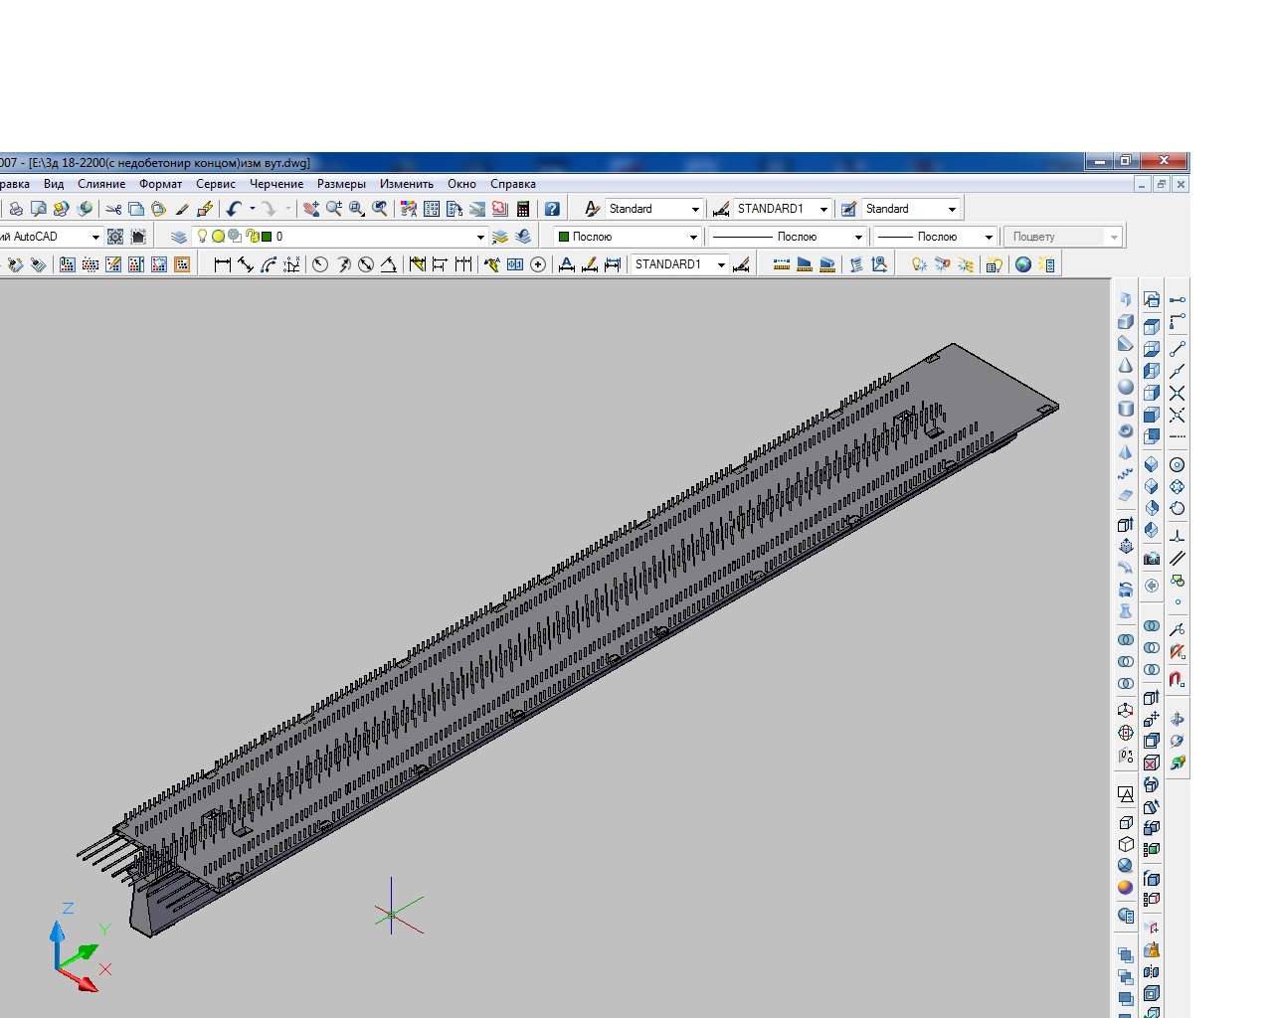Expand STANDARD1 dimension style dropdown in styles toolbar
The height and width of the screenshot is (1018, 1273).
(x=823, y=209)
